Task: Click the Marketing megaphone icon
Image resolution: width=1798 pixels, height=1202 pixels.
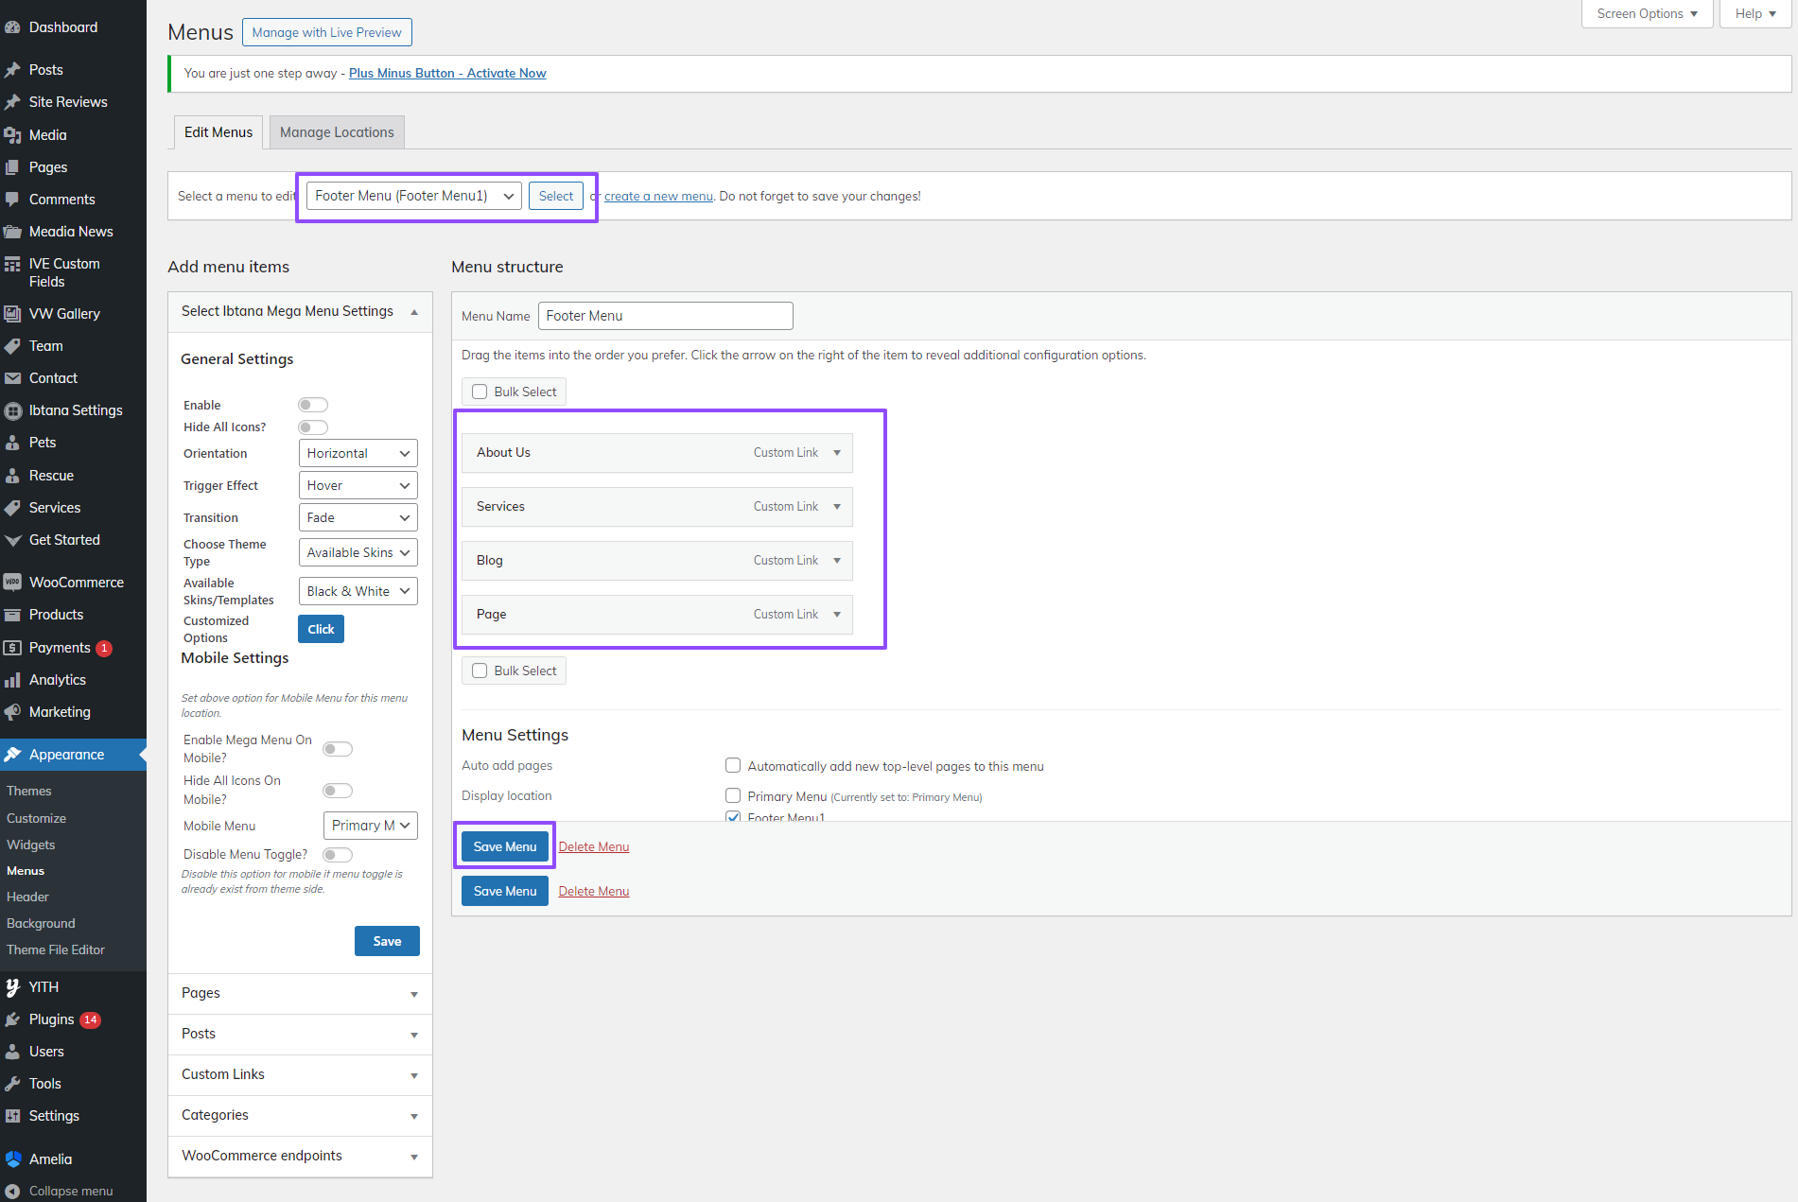Action: pos(12,712)
